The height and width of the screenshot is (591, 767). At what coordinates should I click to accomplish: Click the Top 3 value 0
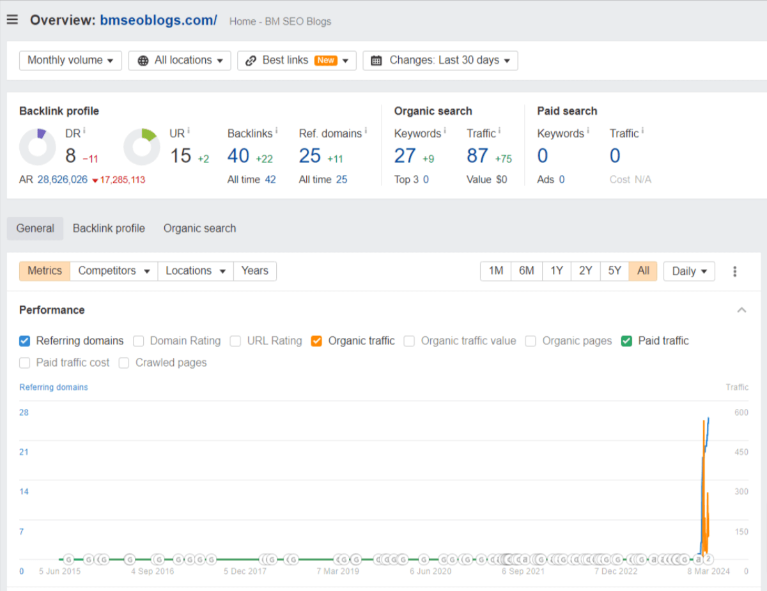click(426, 180)
